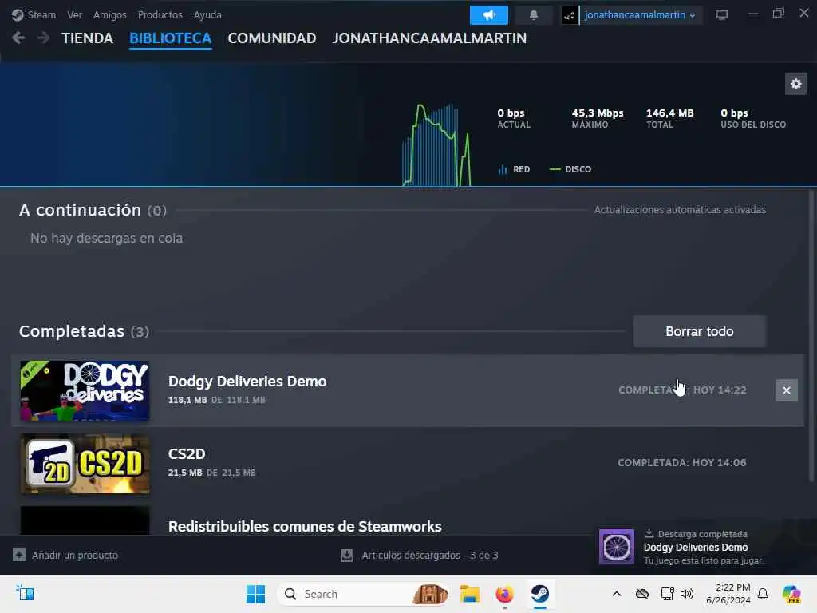Open the Productos menu
Image resolution: width=817 pixels, height=613 pixels.
(160, 14)
